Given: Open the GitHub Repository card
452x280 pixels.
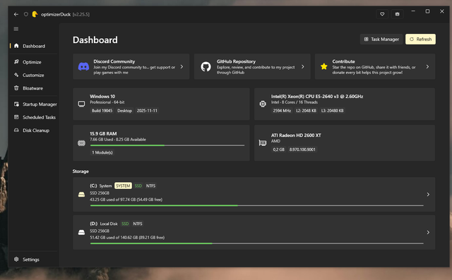Looking at the screenshot, I should coord(252,66).
